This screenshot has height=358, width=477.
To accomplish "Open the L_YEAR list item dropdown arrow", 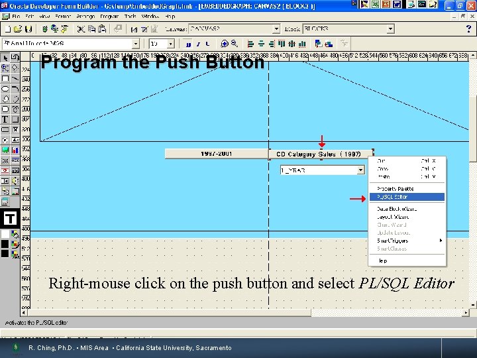I will click(x=360, y=170).
